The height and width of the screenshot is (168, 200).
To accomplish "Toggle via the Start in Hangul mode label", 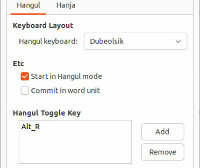I will [66, 77].
